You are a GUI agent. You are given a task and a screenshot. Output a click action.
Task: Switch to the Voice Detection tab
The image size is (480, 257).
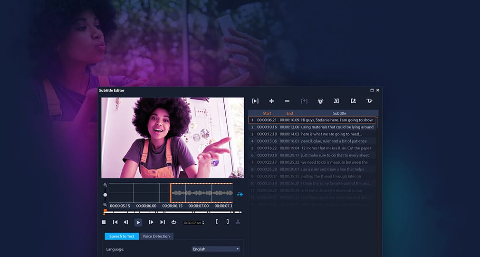point(156,236)
